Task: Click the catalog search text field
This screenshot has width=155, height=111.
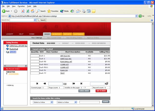Action: click(x=90, y=102)
